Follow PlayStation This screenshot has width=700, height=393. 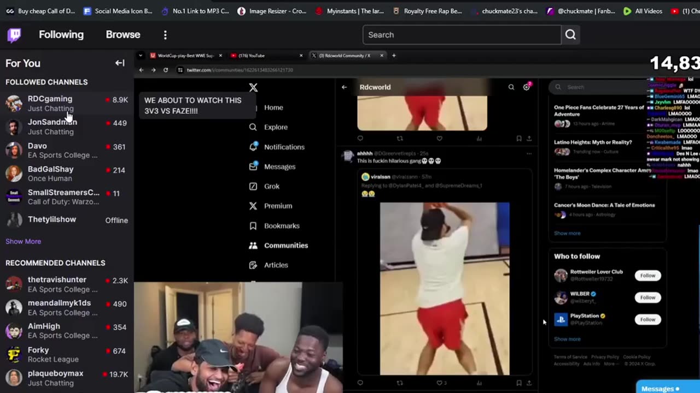(x=647, y=319)
